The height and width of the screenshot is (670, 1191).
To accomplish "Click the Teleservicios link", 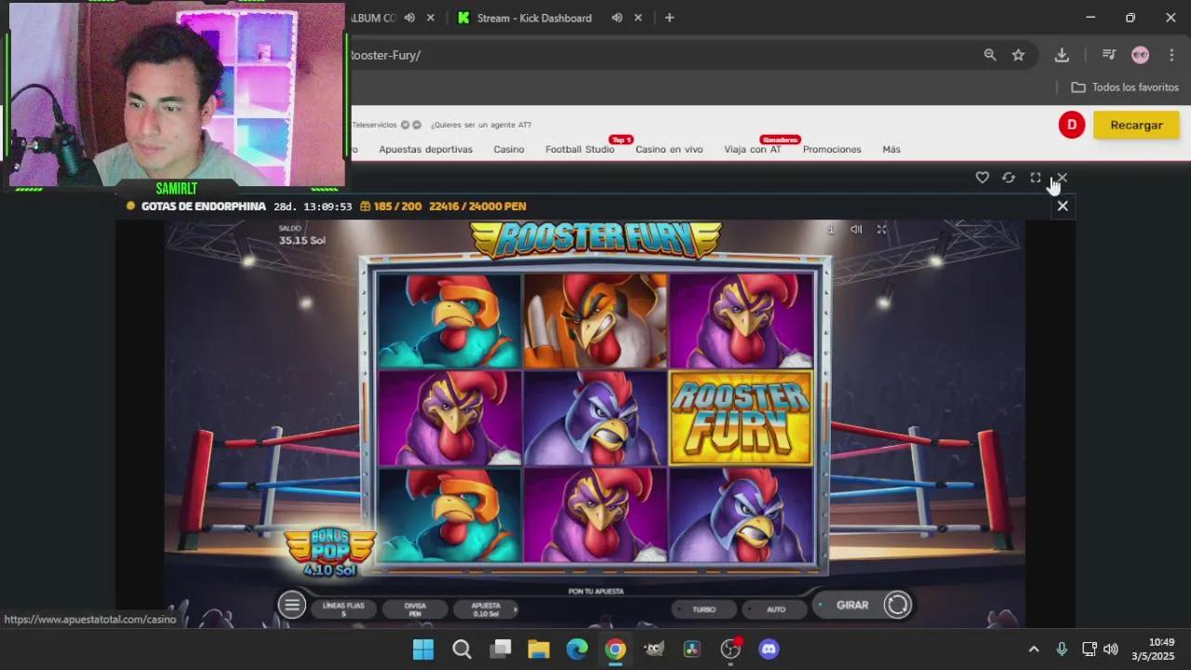I will 374,125.
